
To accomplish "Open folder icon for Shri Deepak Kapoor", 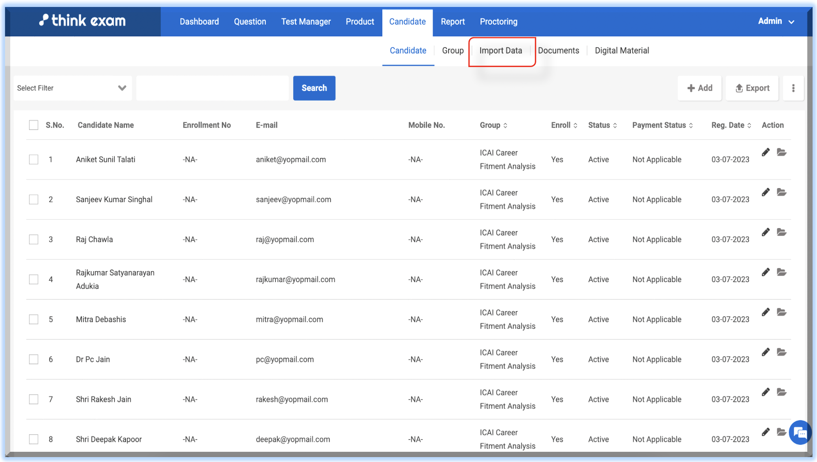I will coord(781,432).
